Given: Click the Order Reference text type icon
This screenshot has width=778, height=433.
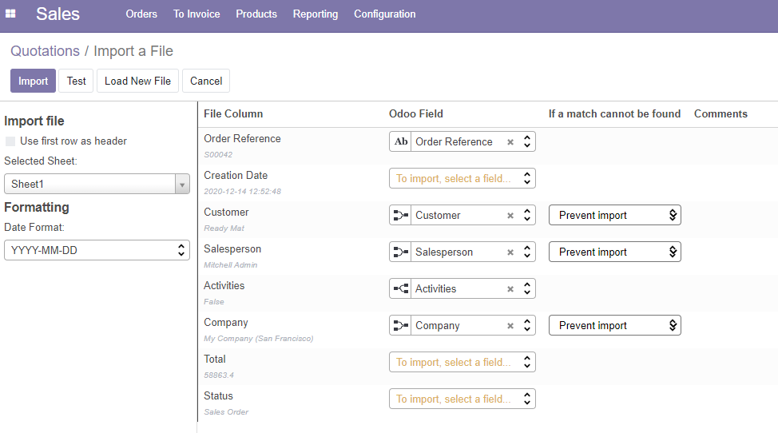Looking at the screenshot, I should point(400,142).
